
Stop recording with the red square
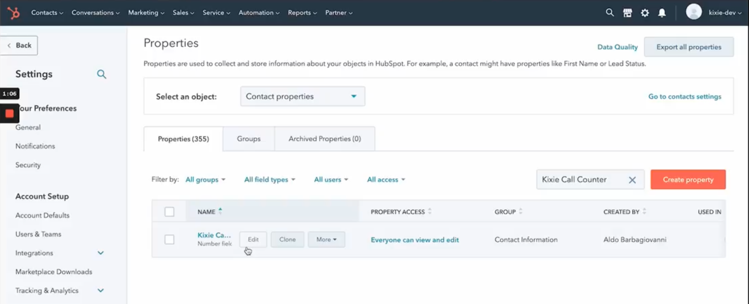click(x=9, y=114)
